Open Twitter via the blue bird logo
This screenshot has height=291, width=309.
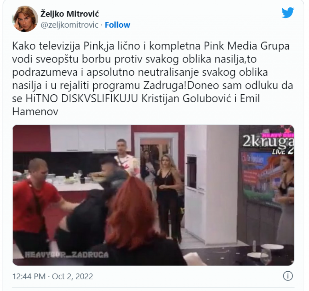point(288,13)
